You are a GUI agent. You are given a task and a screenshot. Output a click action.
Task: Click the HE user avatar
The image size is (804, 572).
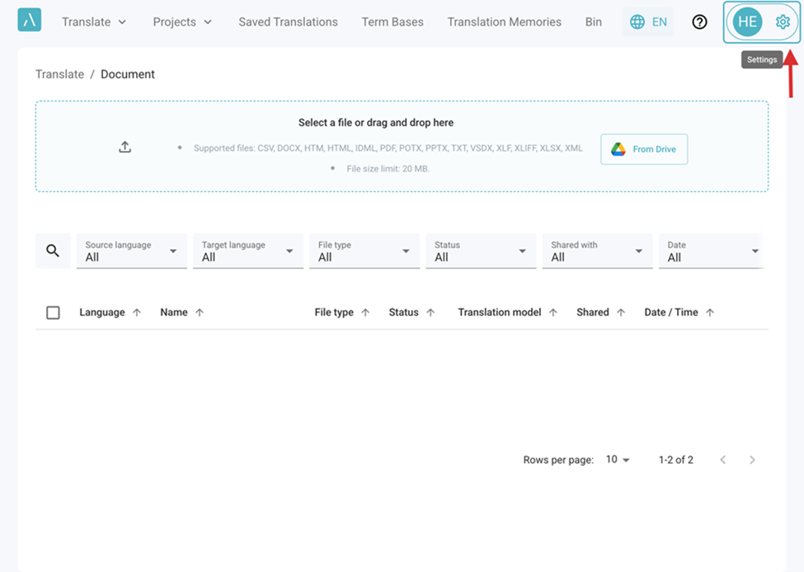pos(747,22)
